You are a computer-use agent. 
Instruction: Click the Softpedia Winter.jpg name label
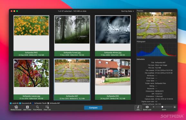113,52
